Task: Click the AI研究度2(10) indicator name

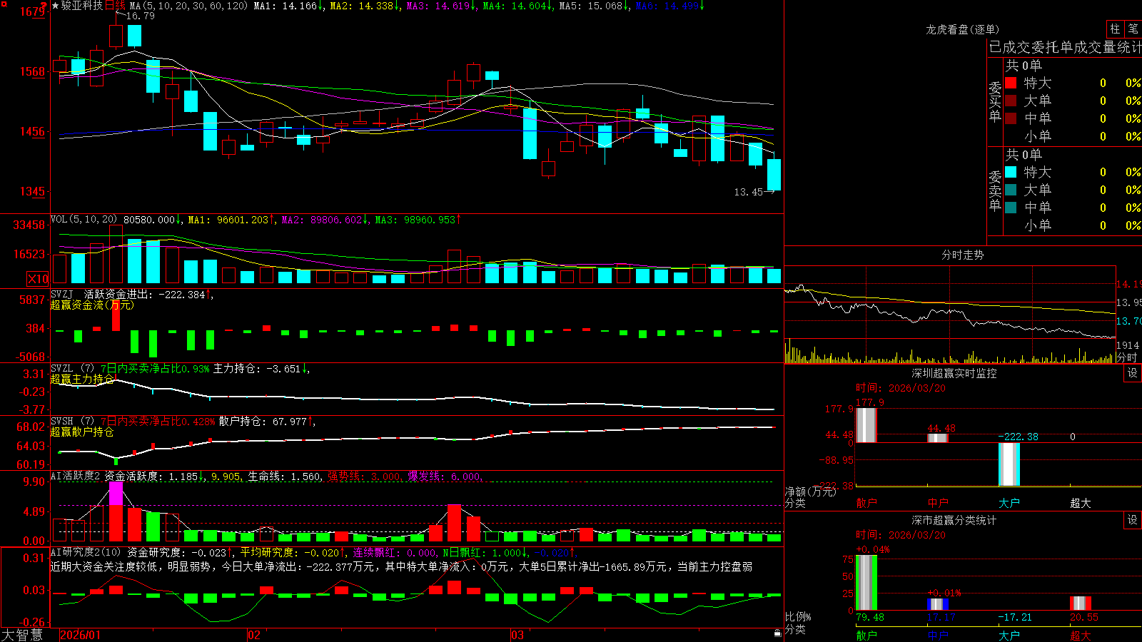Action: [x=86, y=552]
